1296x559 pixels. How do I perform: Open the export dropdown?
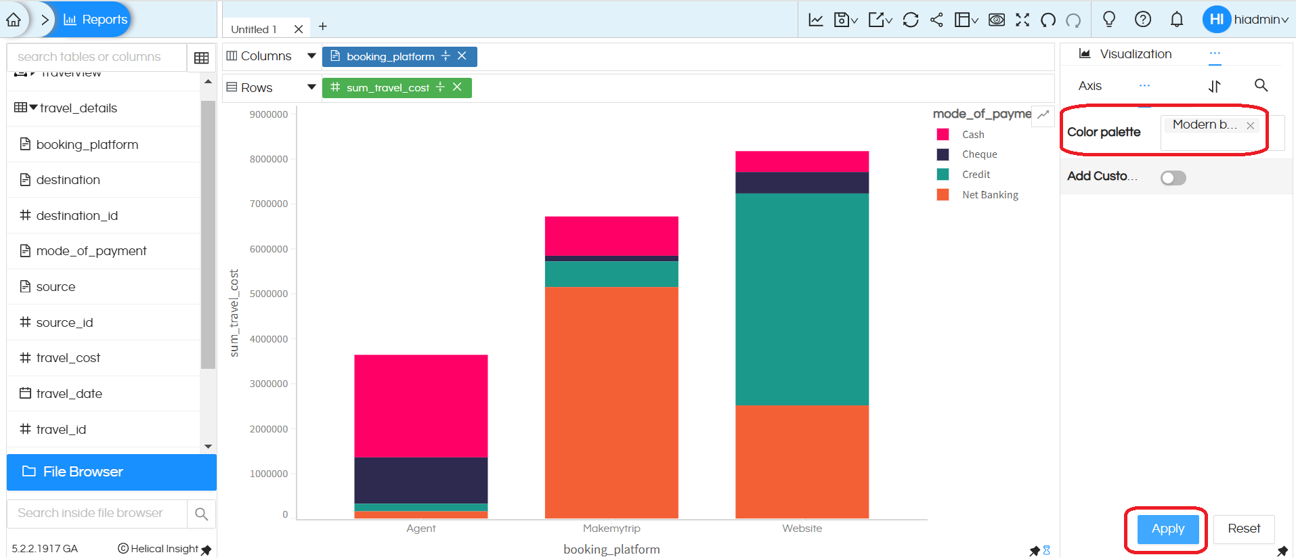880,20
